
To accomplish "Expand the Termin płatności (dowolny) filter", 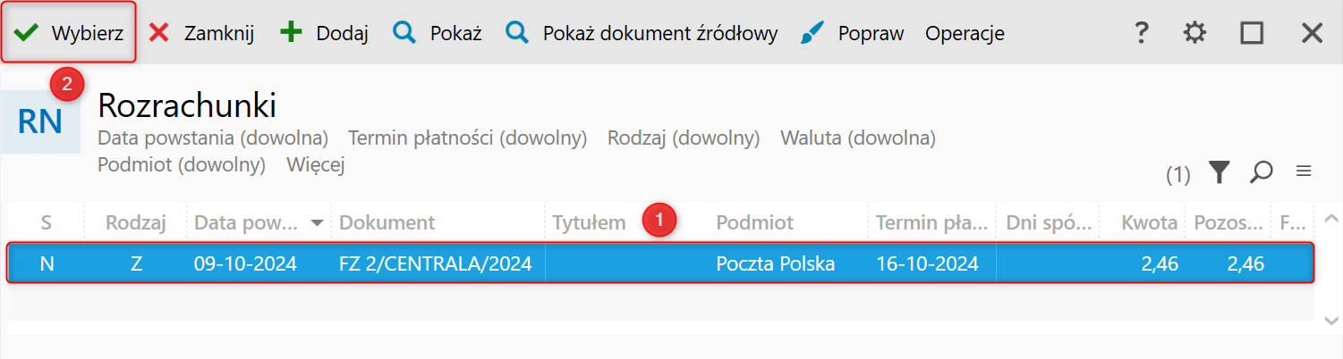I will point(467,138).
